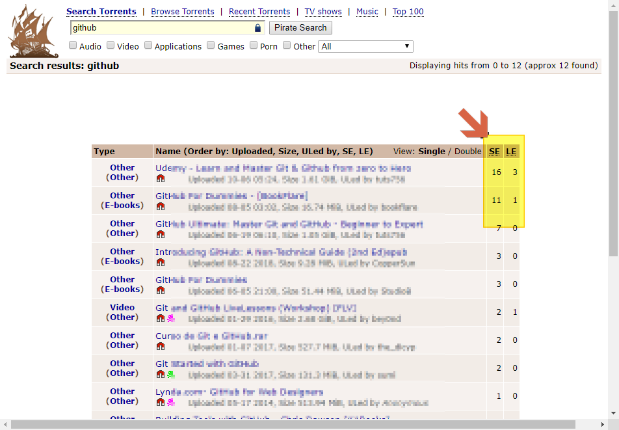Click the magnet icon in GitHub For Dummies row with 3 seeders
Image resolution: width=619 pixels, height=430 pixels.
pyautogui.click(x=160, y=291)
